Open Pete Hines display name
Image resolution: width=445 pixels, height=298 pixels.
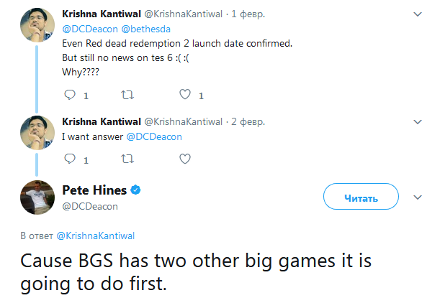(94, 190)
